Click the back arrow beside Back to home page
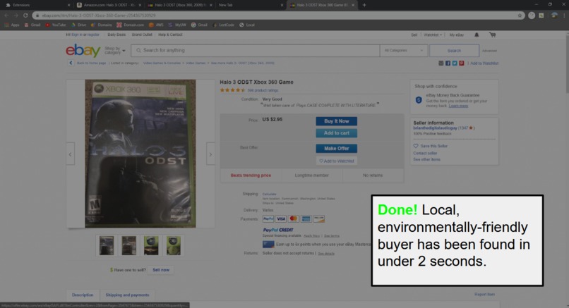Screen dimensions: 569x308 [71, 63]
